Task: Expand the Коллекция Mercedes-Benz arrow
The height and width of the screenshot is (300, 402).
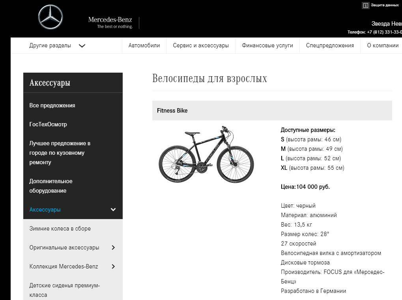Action: [113, 266]
